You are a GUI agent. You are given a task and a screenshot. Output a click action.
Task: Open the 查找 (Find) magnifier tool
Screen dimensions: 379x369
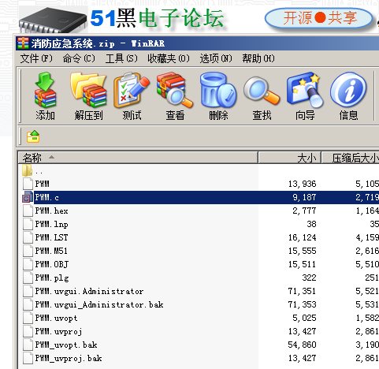click(262, 96)
